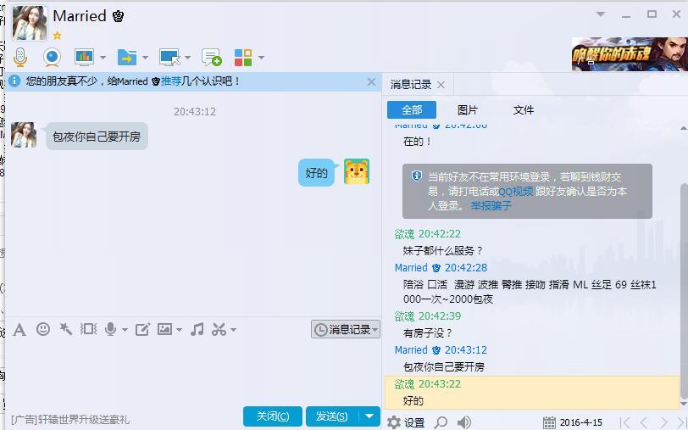Open emoji picker smiley icon
Image resolution: width=688 pixels, height=430 pixels.
42,329
